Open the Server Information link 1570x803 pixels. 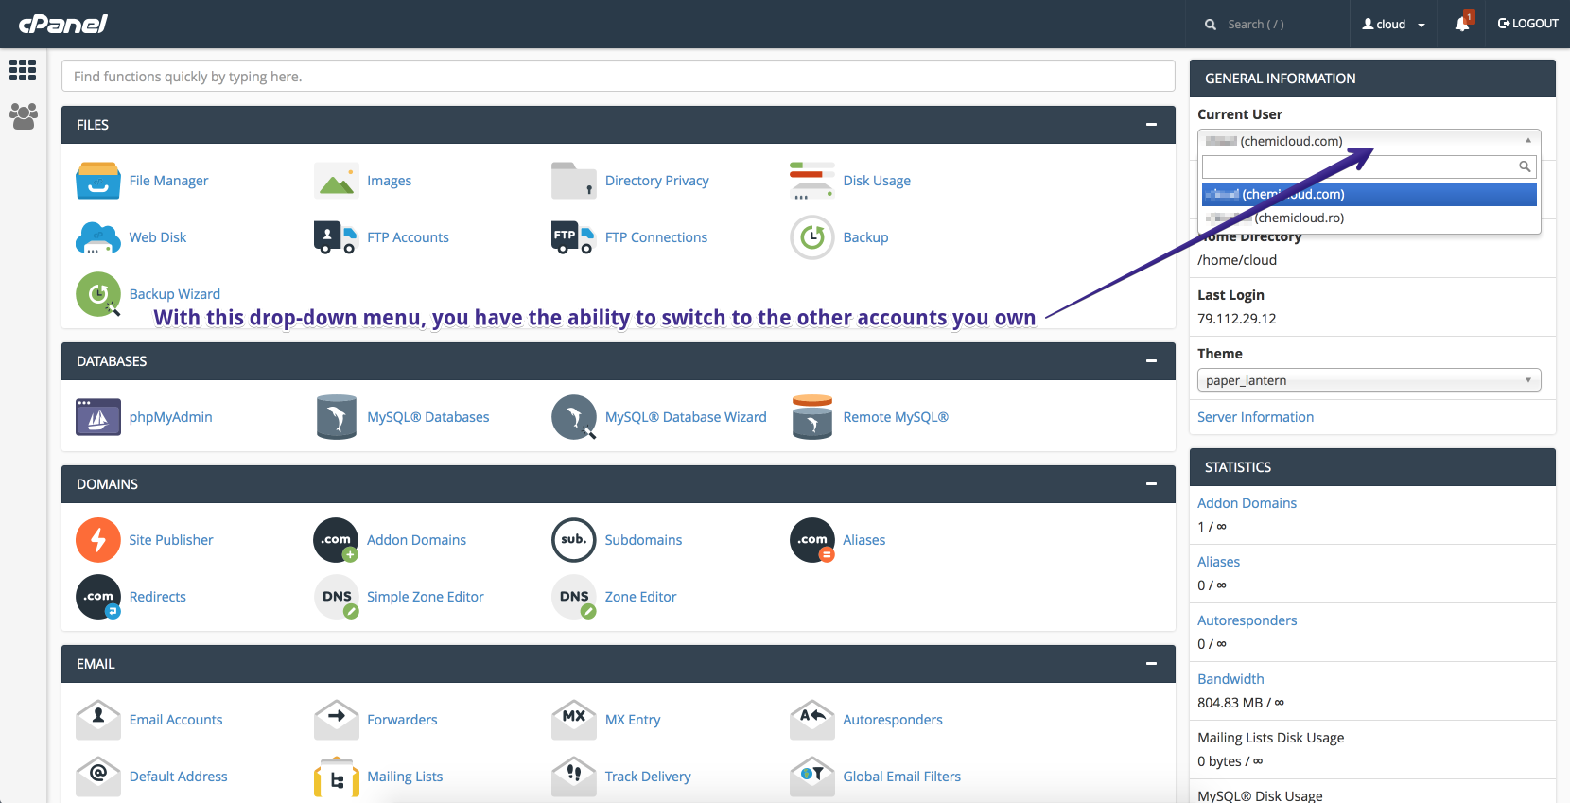(x=1255, y=417)
